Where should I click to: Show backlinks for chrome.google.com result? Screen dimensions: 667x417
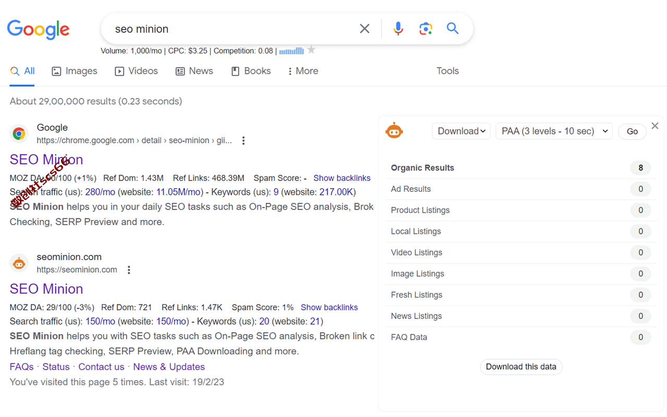pyautogui.click(x=342, y=178)
